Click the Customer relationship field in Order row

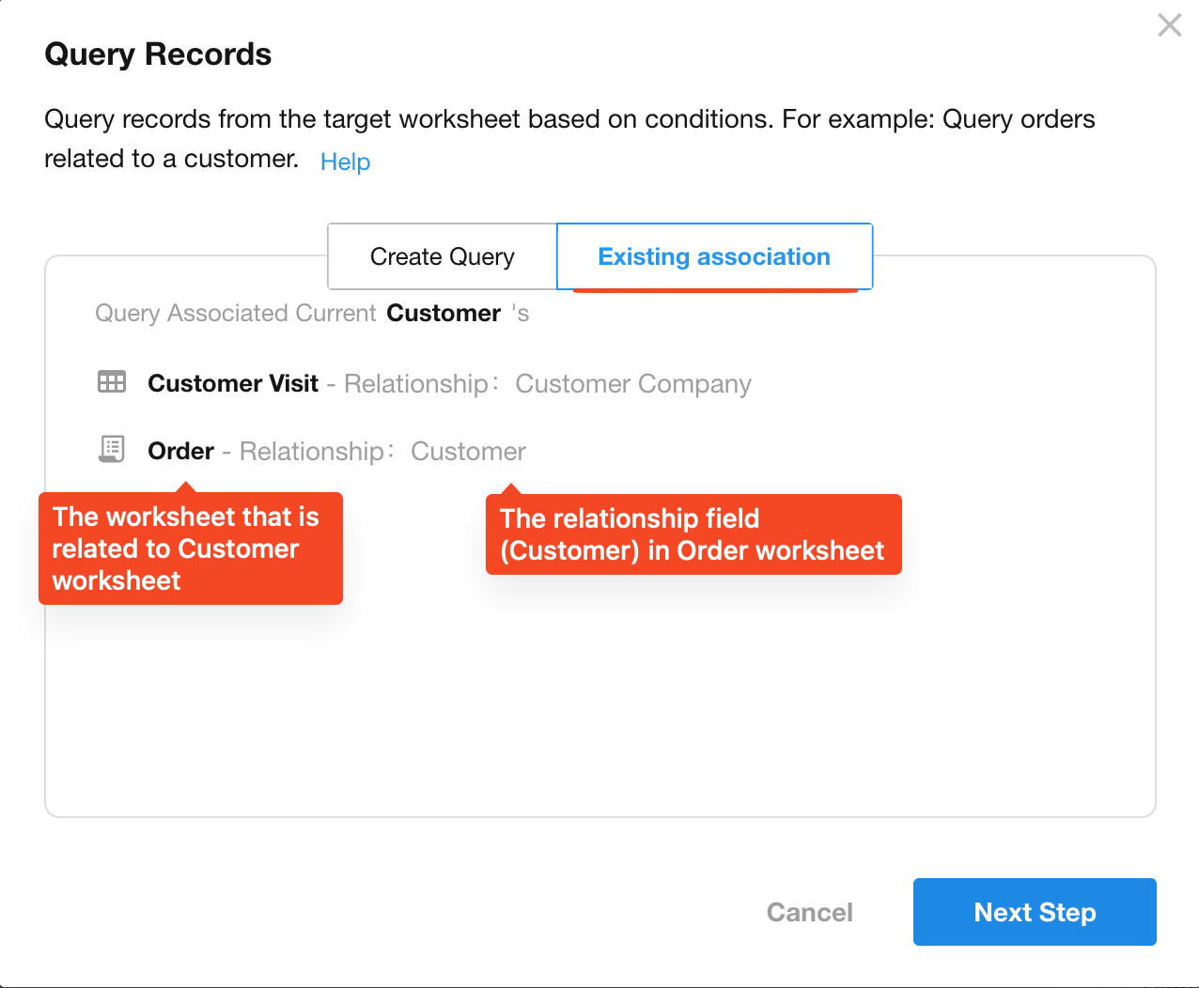point(468,451)
